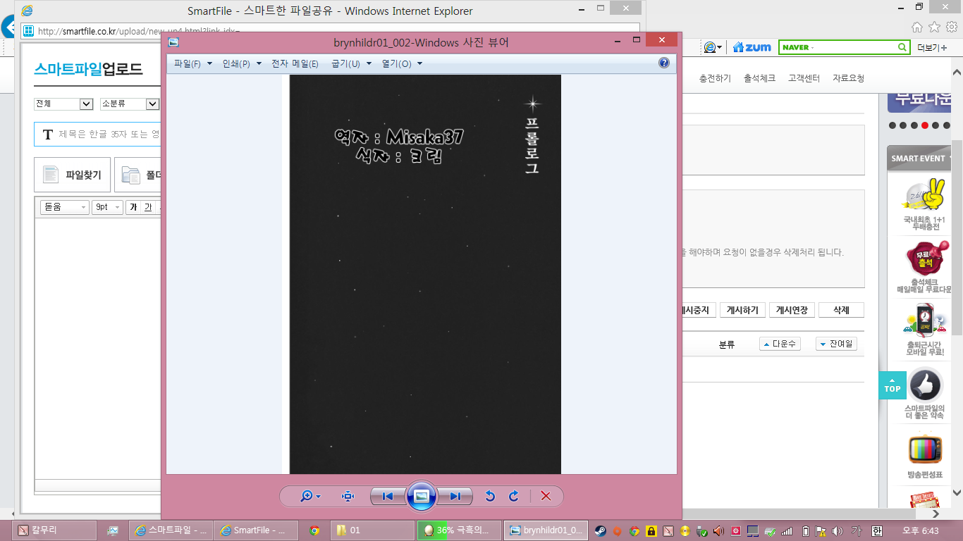Open the zoom magnifier control
Screen dimensions: 963x541
pos(309,496)
